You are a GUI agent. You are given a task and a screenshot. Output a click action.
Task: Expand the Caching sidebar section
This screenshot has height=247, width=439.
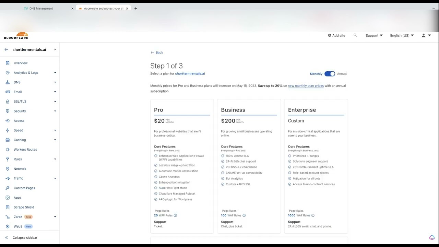55,140
